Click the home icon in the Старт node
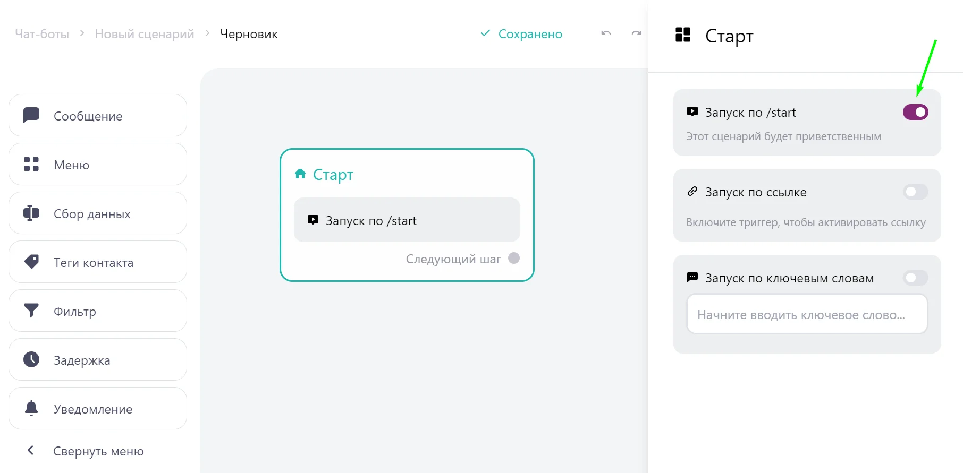963x473 pixels. [300, 174]
